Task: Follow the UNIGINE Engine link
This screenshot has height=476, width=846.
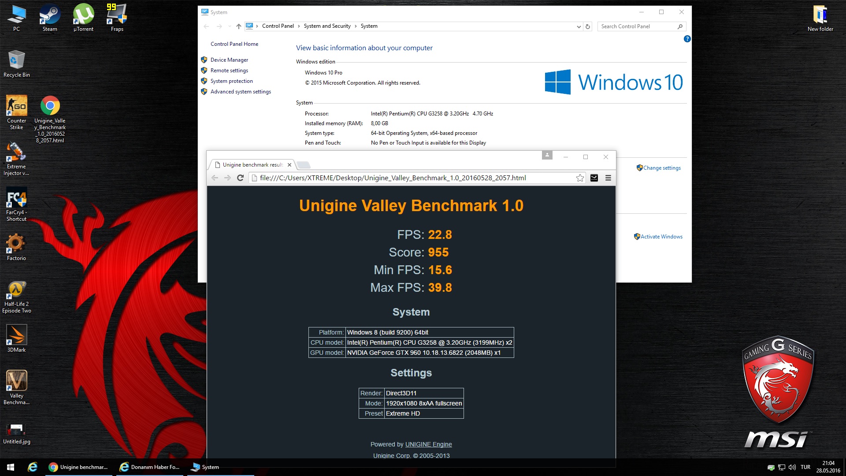Action: point(428,444)
